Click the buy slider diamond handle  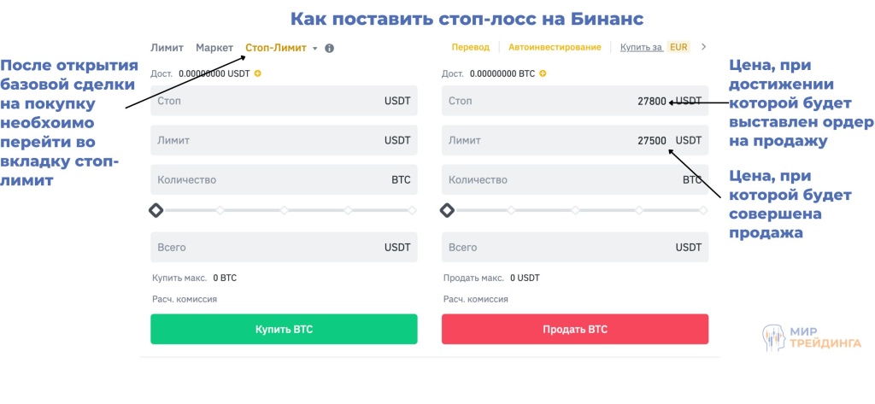pos(156,209)
